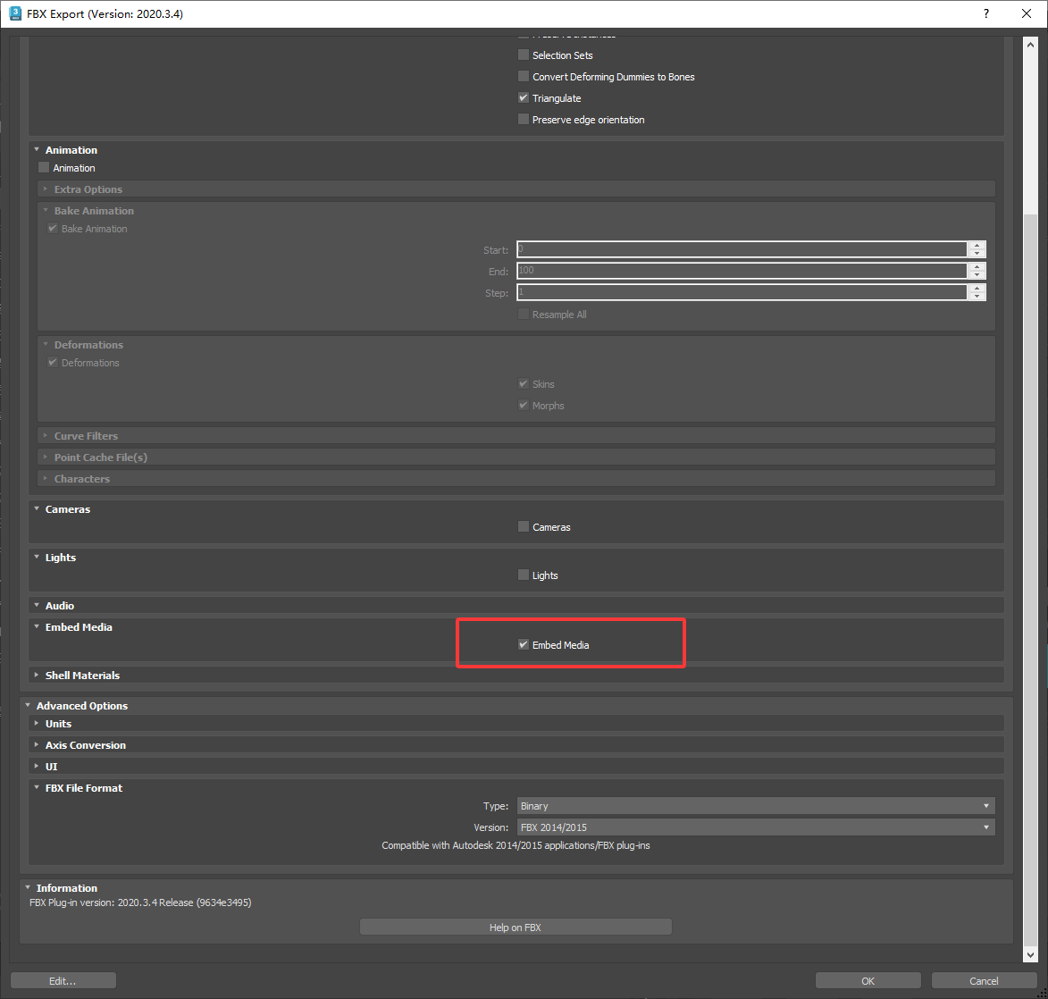Collapse the Lights section
Viewport: 1048px width, 999px height.
click(x=37, y=557)
